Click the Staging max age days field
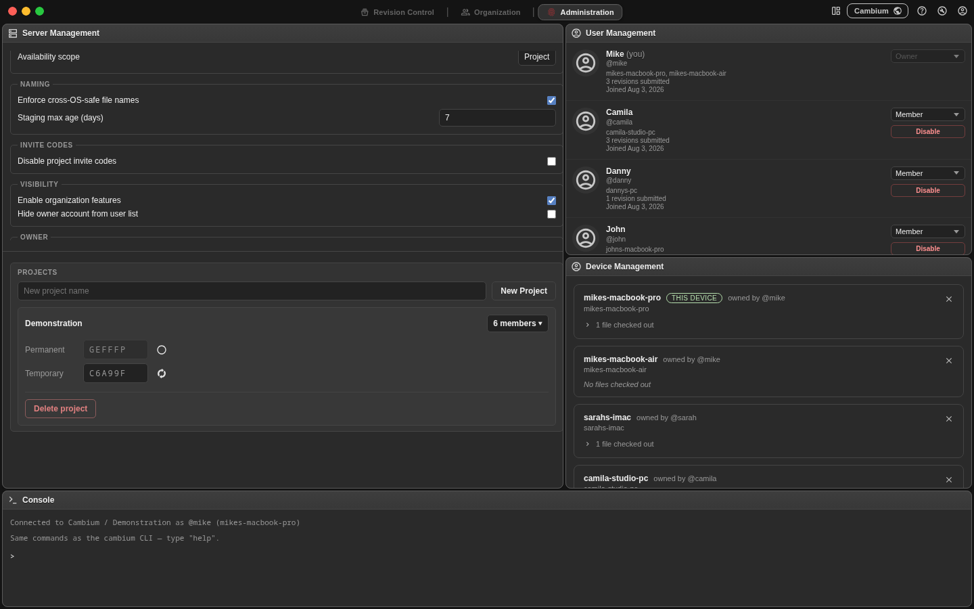Viewport: 974px width, 609px height. [497, 118]
